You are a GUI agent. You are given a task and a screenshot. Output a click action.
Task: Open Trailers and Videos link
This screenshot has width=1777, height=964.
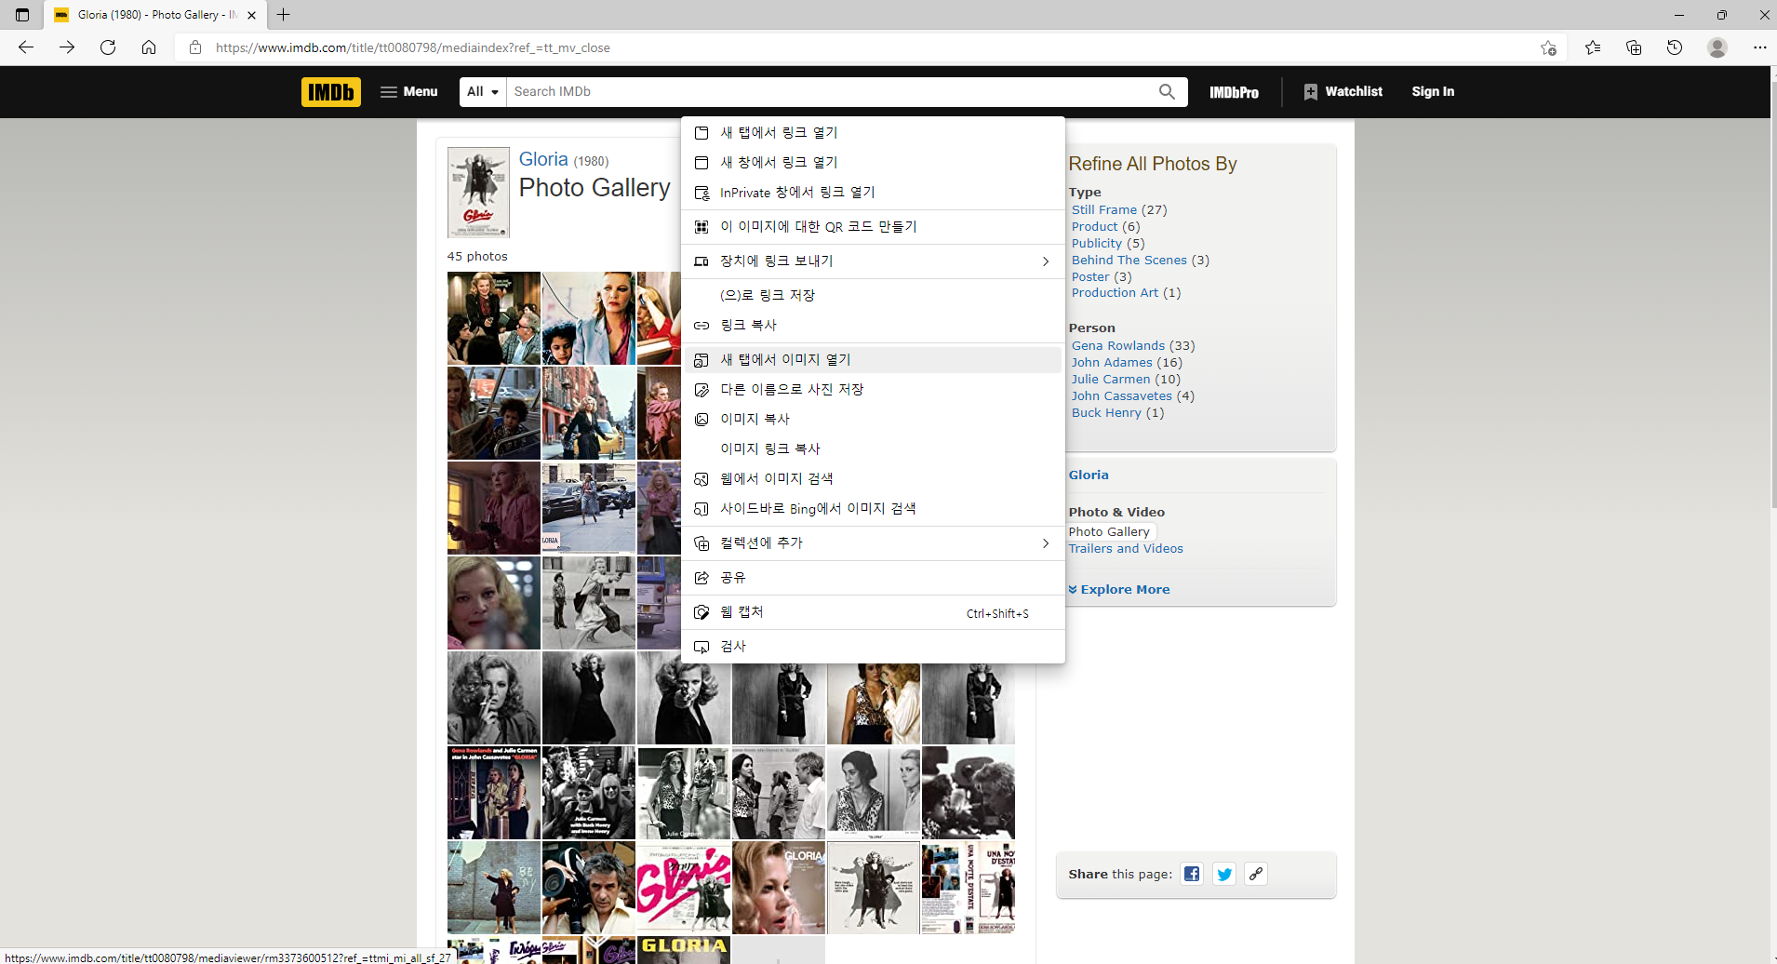click(x=1126, y=549)
